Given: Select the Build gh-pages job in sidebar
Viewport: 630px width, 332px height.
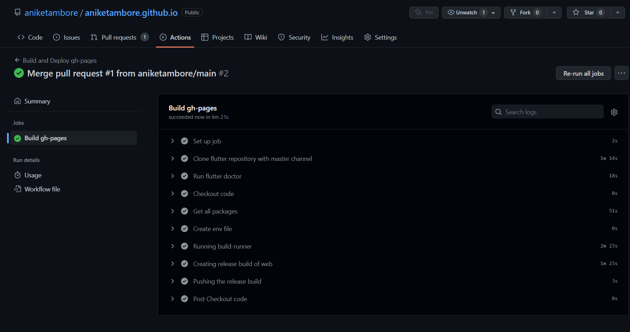Looking at the screenshot, I should (74, 138).
